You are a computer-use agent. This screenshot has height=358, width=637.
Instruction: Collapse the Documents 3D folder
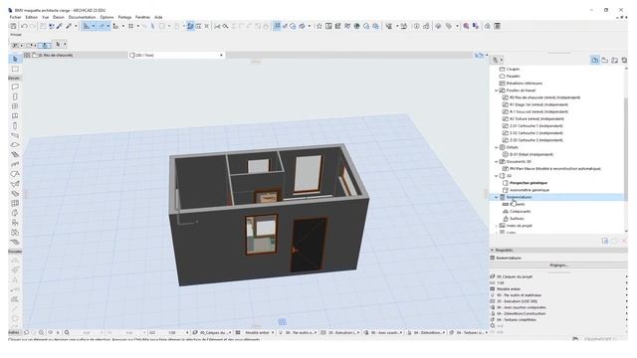(497, 161)
